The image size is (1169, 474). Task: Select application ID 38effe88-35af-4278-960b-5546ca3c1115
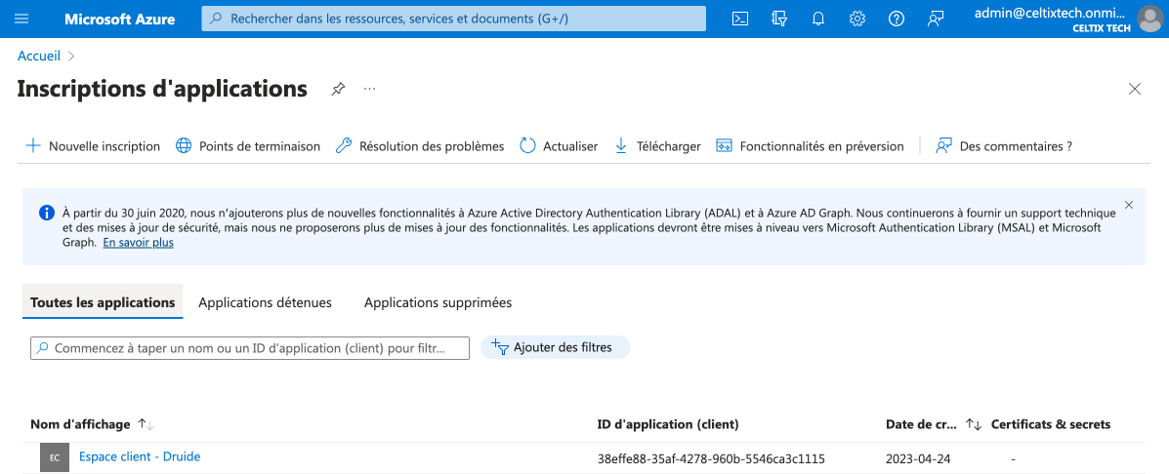(x=711, y=458)
